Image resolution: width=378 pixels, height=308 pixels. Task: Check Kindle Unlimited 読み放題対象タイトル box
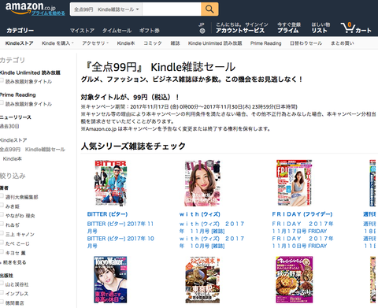[2, 80]
